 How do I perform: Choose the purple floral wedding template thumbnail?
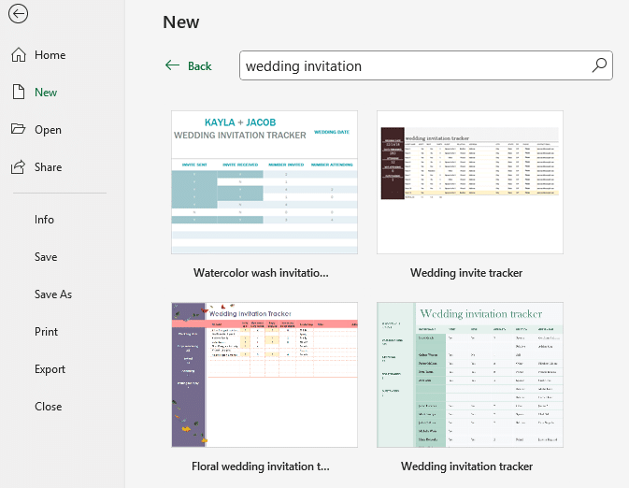(264, 374)
